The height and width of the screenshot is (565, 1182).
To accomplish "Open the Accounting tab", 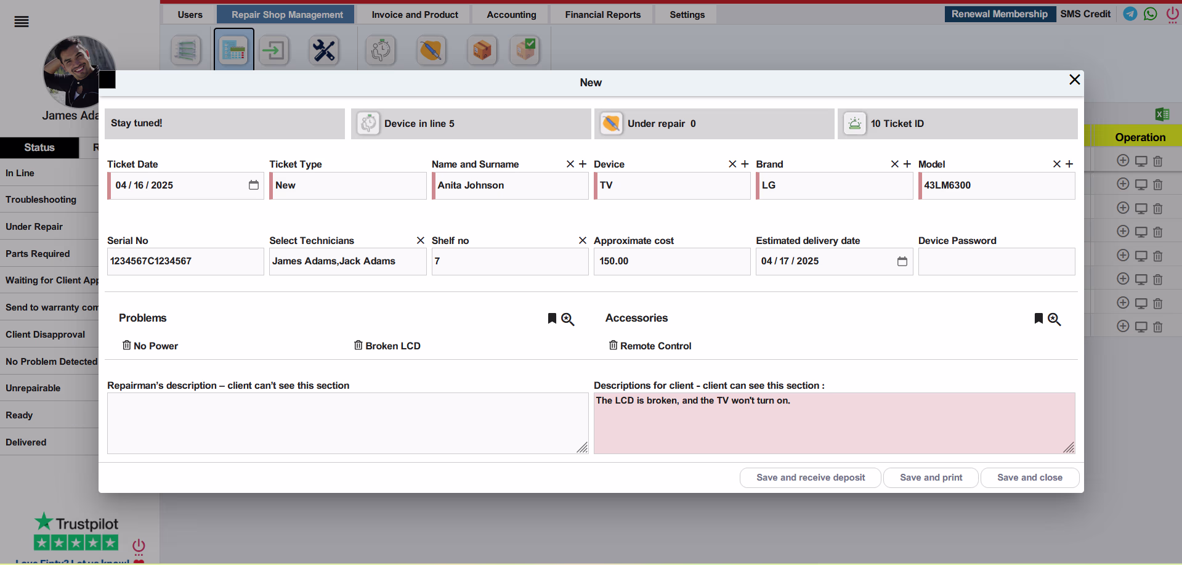I will click(511, 15).
